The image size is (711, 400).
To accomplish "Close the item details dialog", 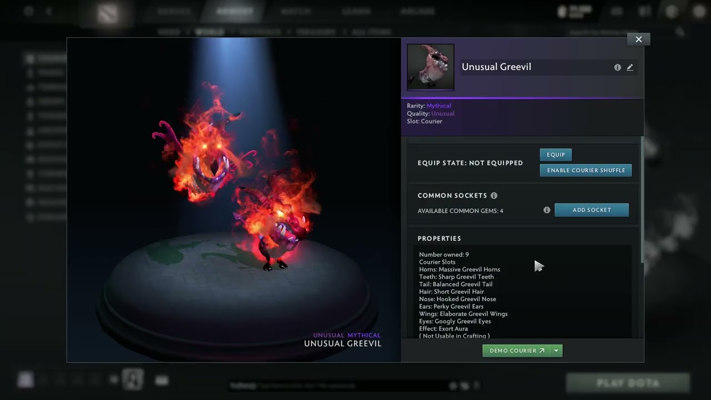I will click(x=638, y=39).
